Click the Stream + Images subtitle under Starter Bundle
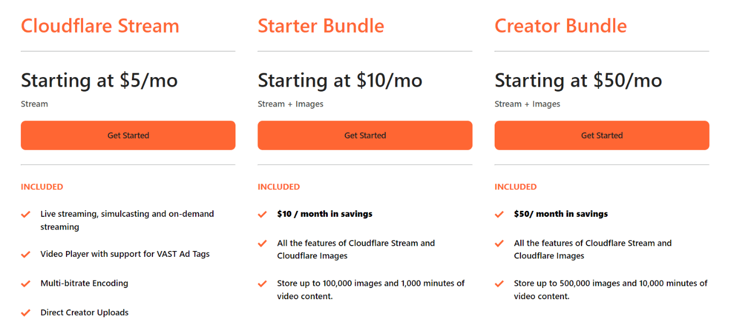 click(x=290, y=104)
